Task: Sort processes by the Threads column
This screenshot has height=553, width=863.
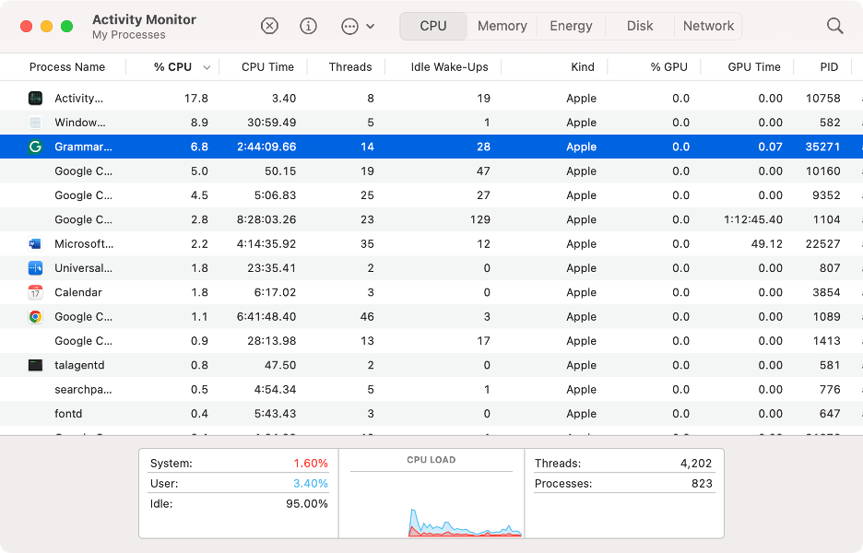Action: click(350, 66)
